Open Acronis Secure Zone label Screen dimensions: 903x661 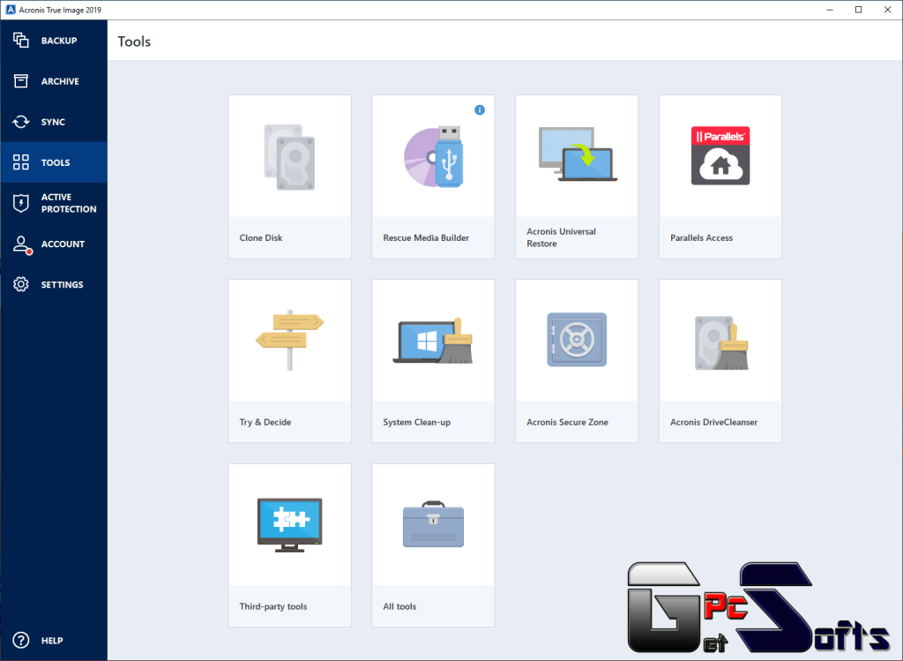(x=567, y=422)
